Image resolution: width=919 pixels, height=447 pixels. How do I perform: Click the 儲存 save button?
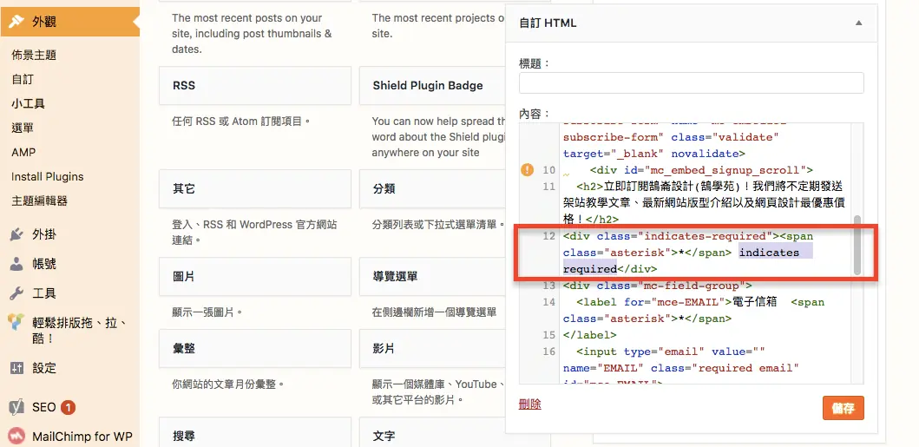click(843, 408)
